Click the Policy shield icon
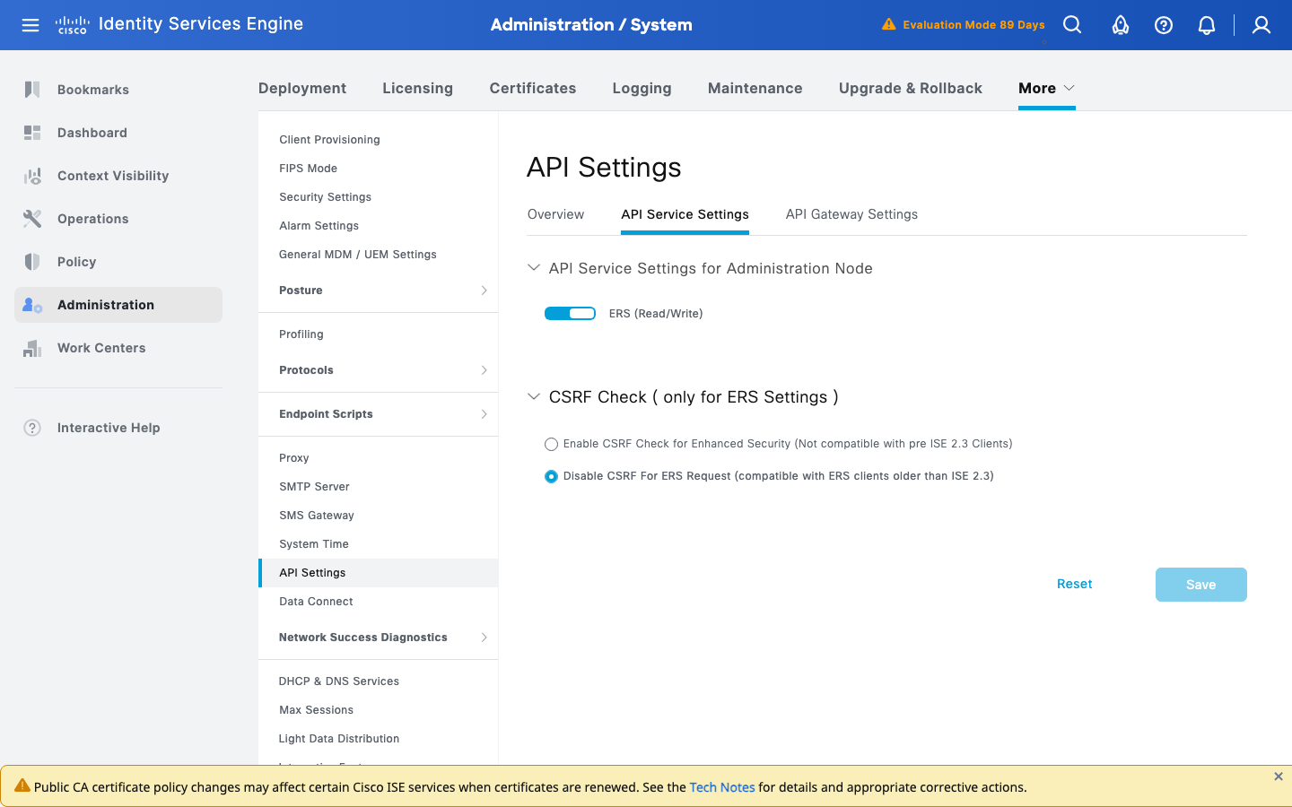Image resolution: width=1292 pixels, height=807 pixels. coord(32,262)
